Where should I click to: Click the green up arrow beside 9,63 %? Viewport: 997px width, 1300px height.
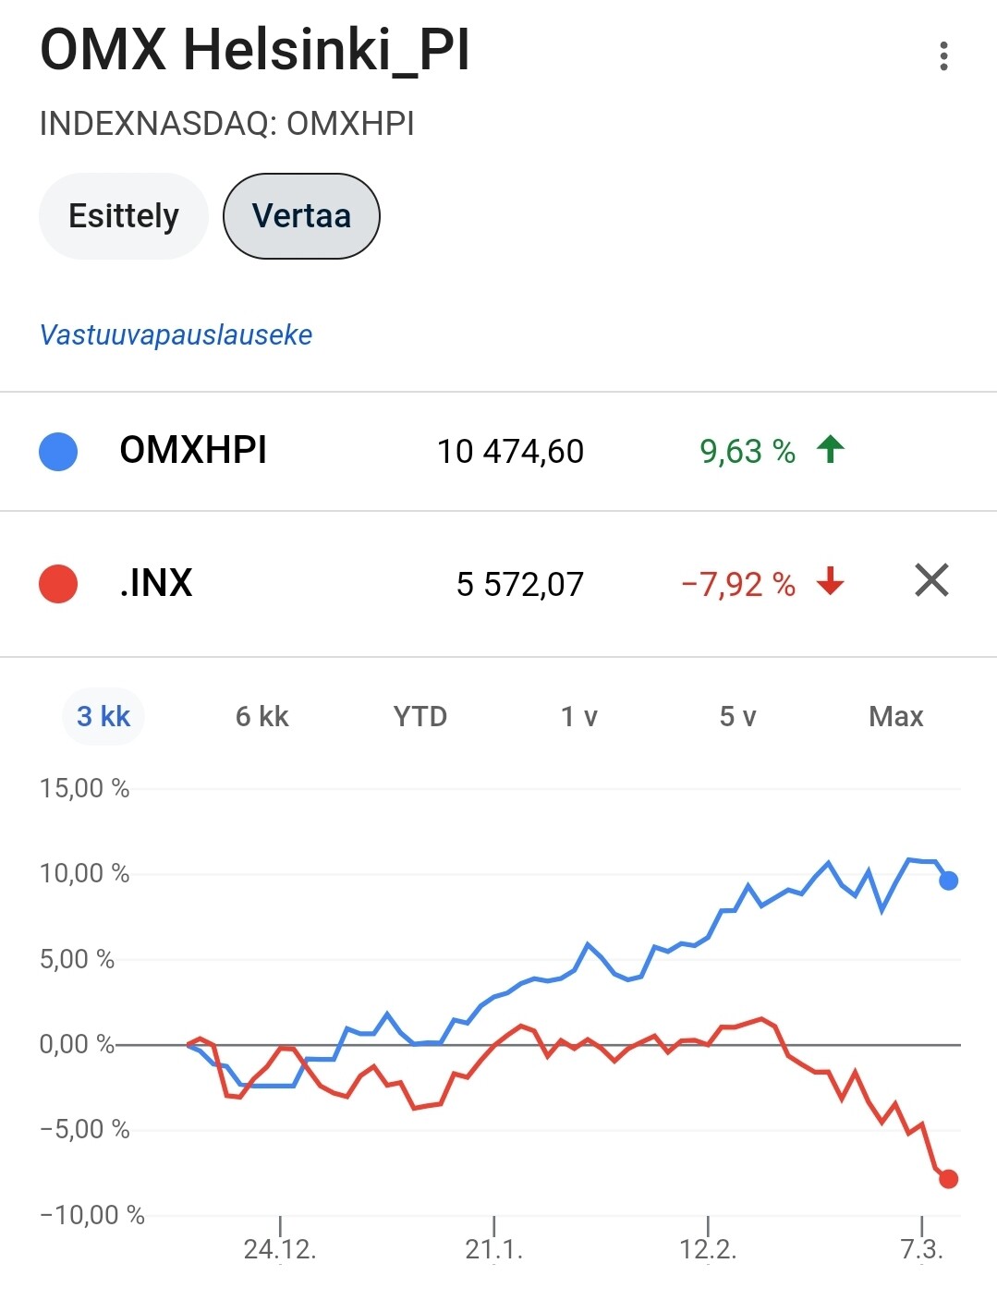831,450
